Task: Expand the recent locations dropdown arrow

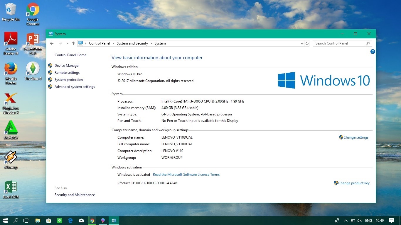Action: pyautogui.click(x=67, y=43)
